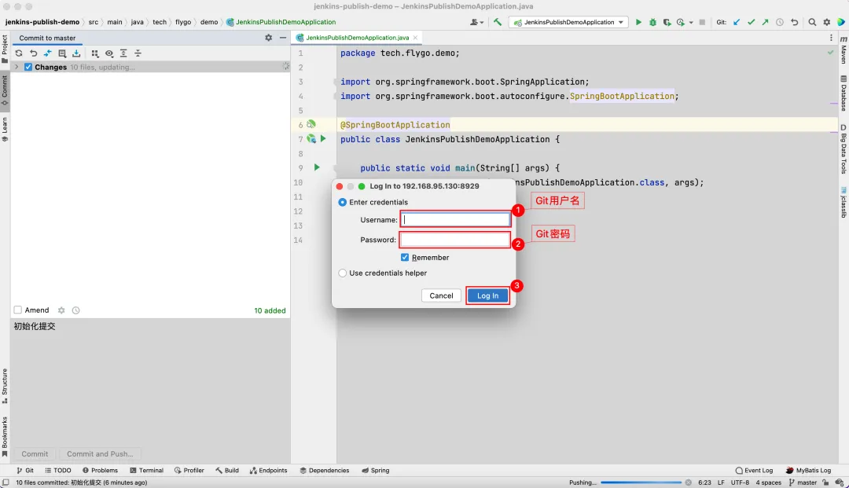Focus the Password input field
The image size is (849, 488).
click(455, 240)
